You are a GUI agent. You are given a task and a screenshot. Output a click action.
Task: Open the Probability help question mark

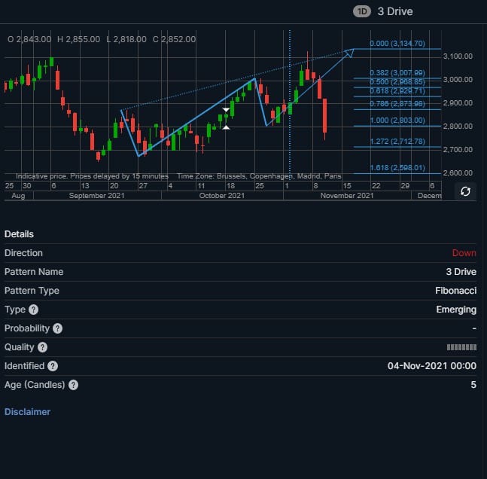click(57, 328)
